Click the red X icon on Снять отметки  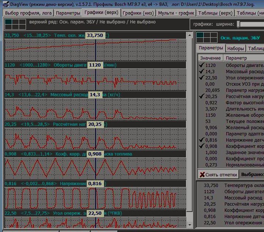click(202, 175)
